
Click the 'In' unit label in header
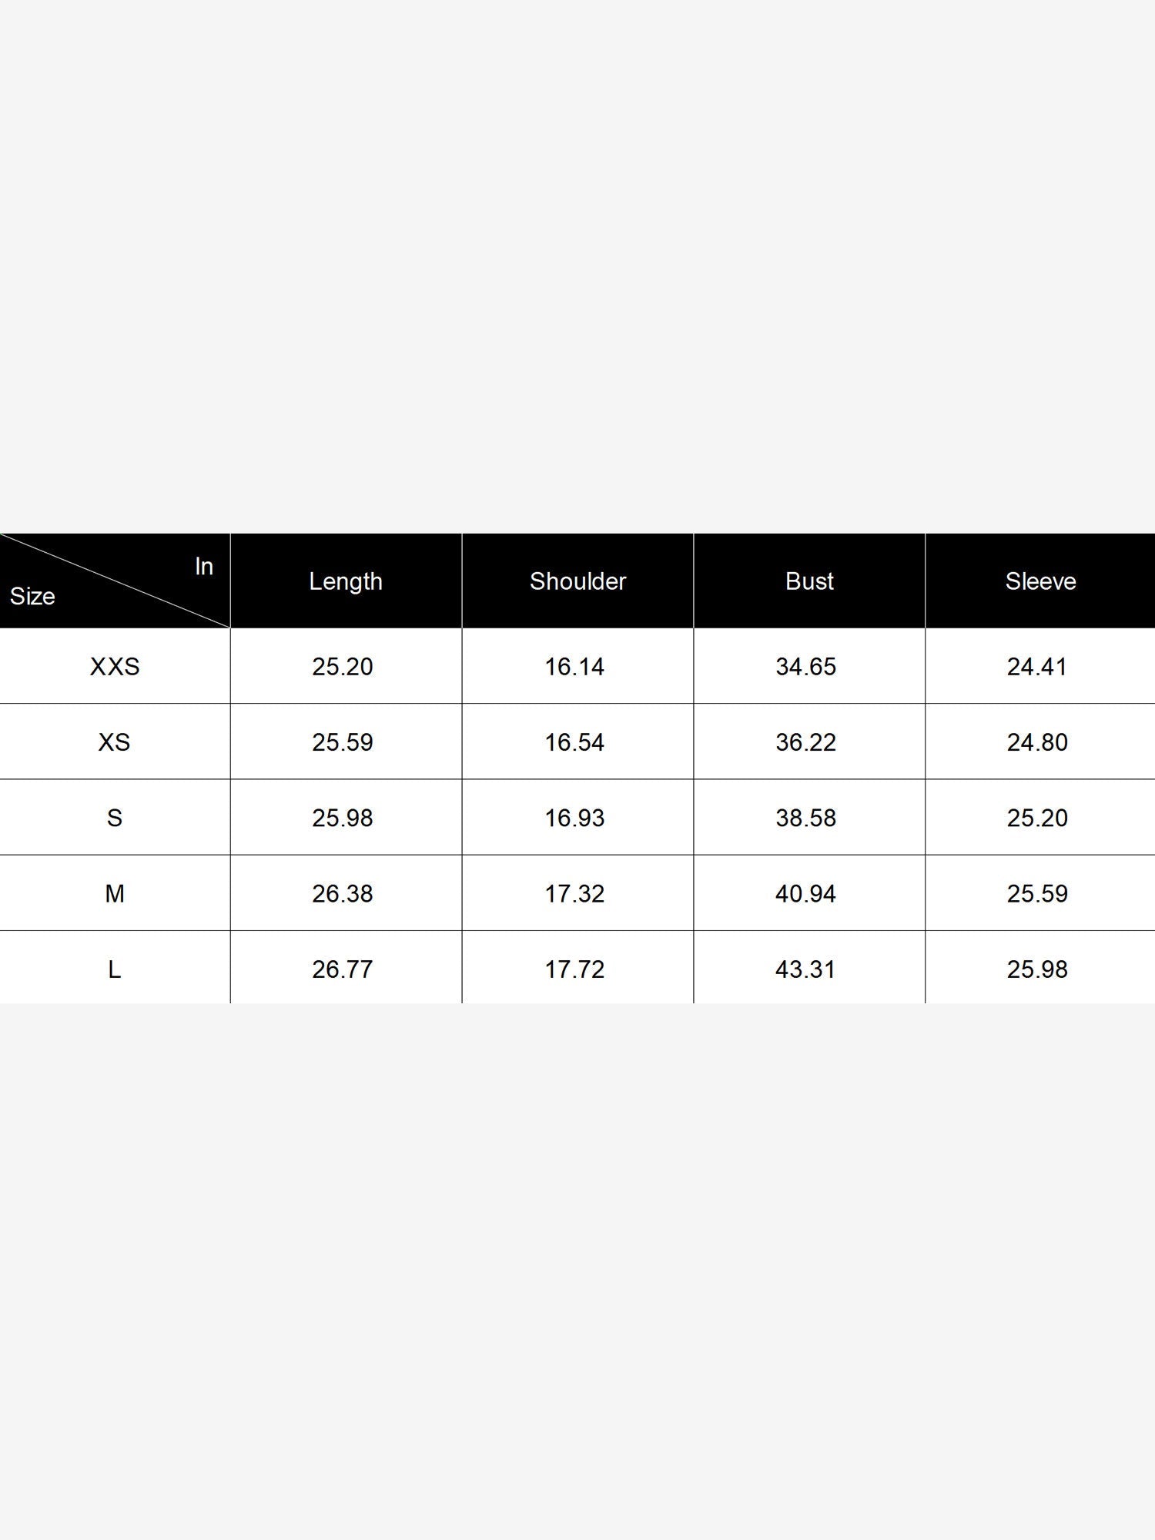204,567
